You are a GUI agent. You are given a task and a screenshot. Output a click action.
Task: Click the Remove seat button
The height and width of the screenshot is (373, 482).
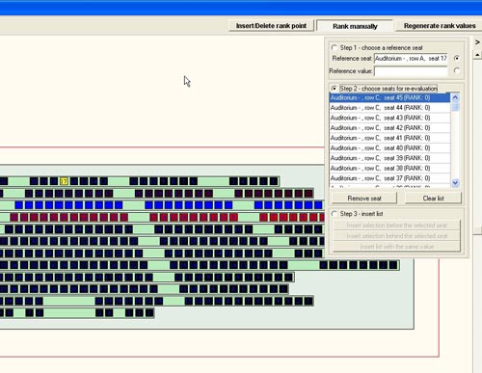tap(364, 199)
